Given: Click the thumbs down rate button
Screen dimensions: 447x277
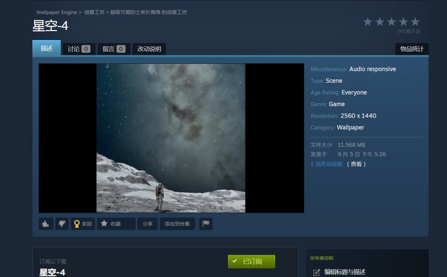Looking at the screenshot, I should point(62,224).
